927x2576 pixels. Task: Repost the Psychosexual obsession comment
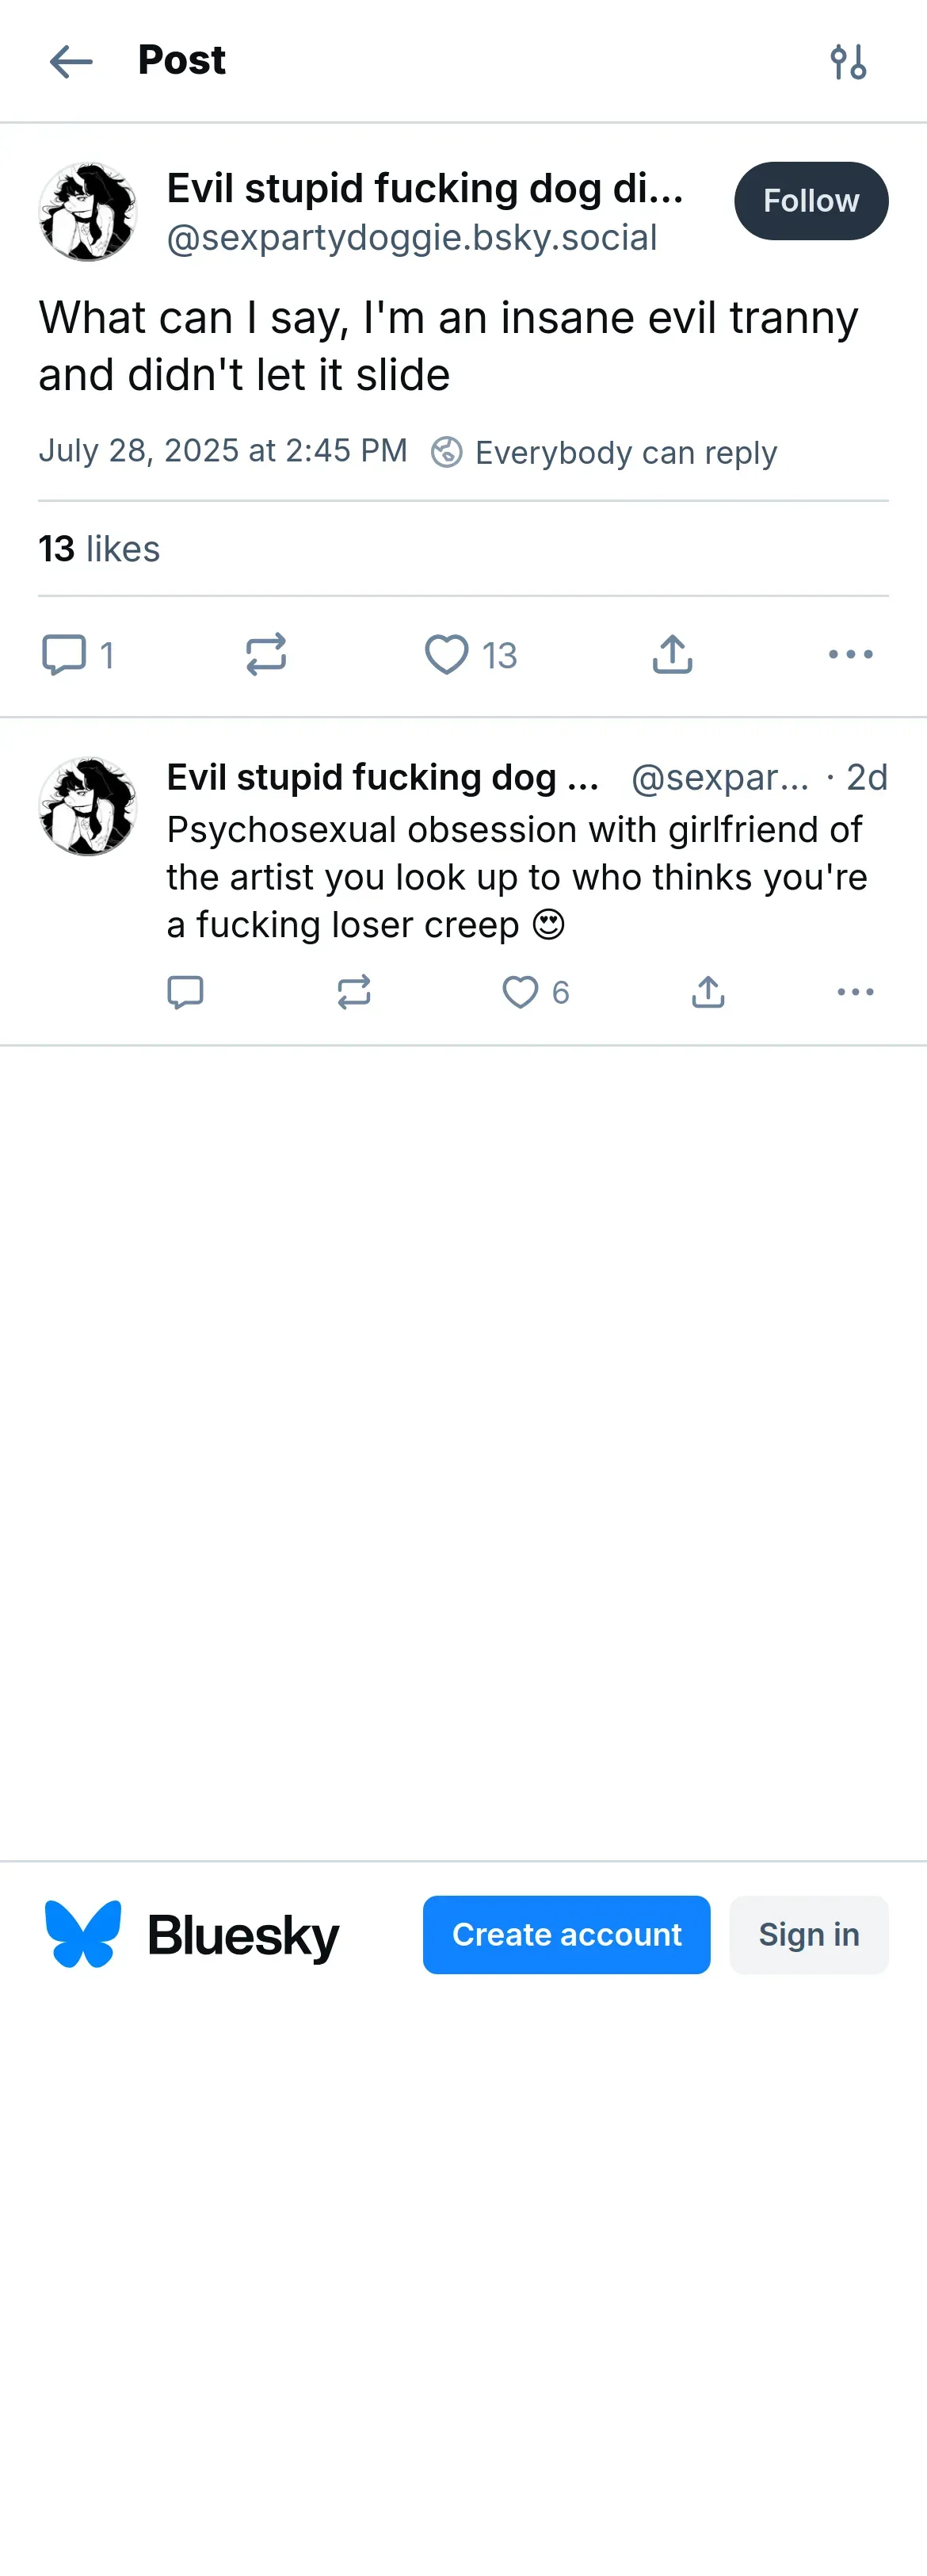353,992
